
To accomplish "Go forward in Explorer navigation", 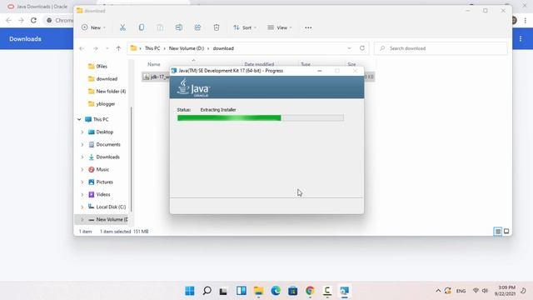I will (96, 48).
